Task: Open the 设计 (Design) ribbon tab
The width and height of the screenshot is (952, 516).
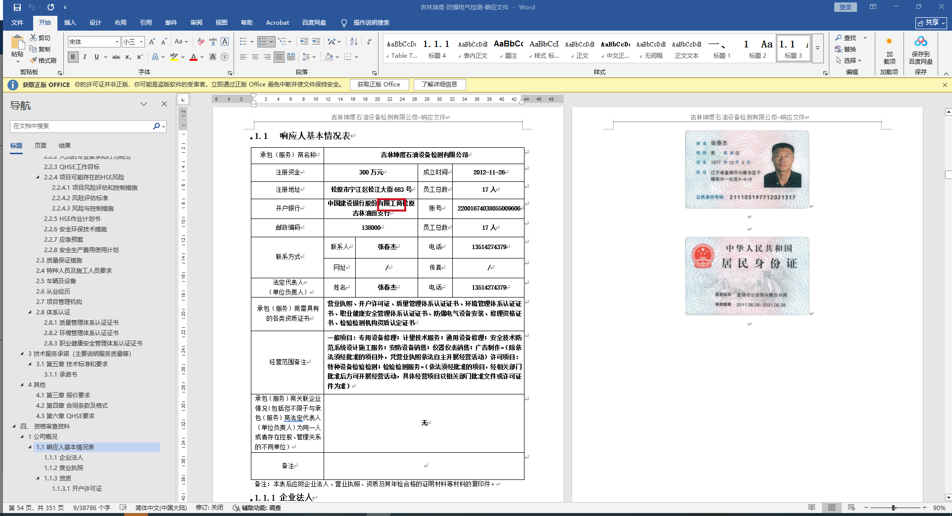Action: point(95,23)
